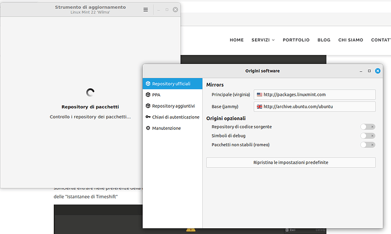This screenshot has height=234, width=391.
Task: Click the Repository aggiuntivi package icon
Action: pyautogui.click(x=148, y=105)
